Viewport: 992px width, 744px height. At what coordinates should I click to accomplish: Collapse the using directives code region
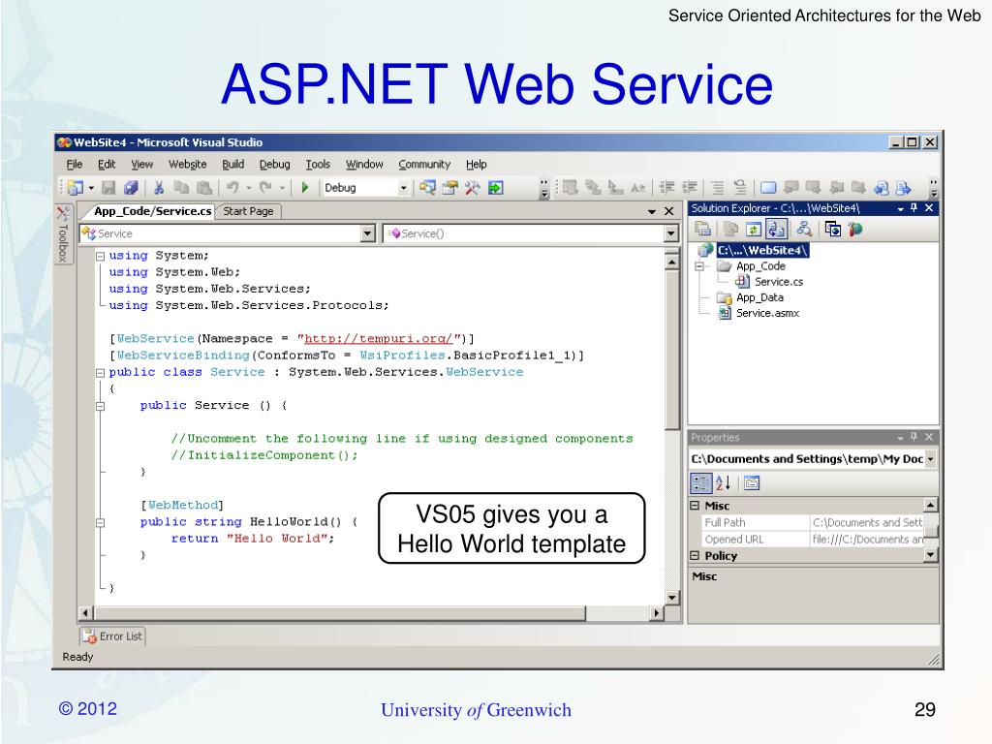(x=100, y=256)
